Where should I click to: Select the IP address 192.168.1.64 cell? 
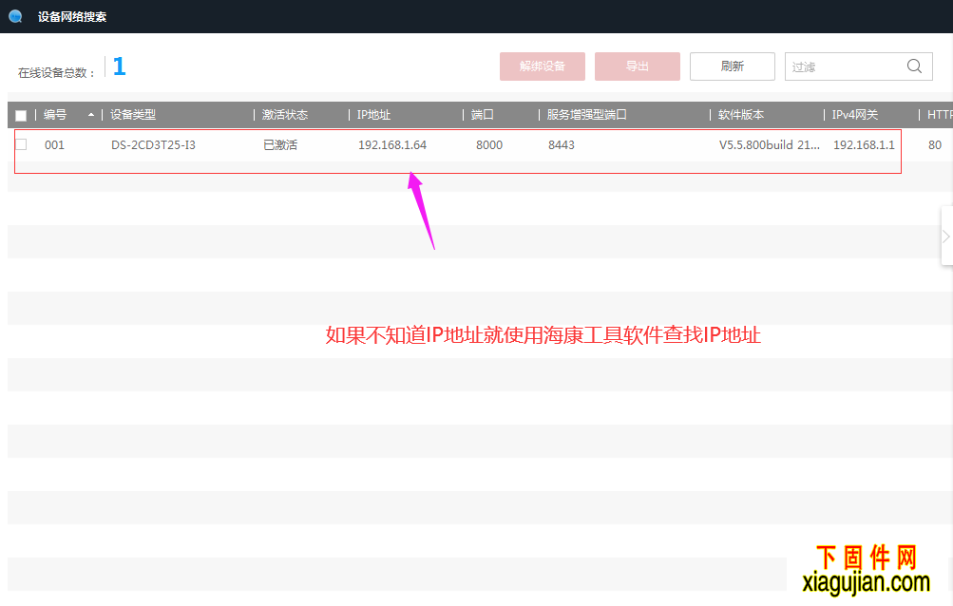(392, 144)
